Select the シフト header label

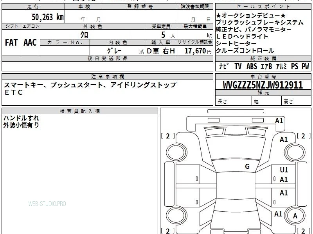[x=11, y=26]
